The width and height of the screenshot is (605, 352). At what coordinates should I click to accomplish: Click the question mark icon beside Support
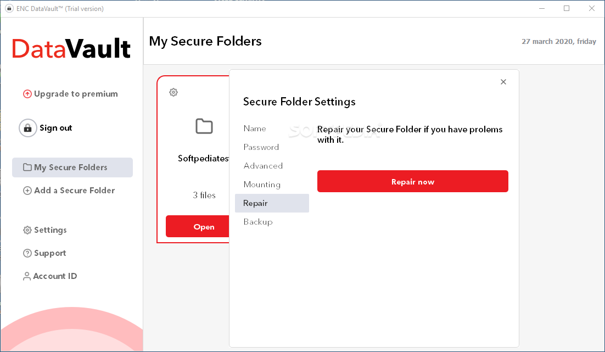pos(27,253)
